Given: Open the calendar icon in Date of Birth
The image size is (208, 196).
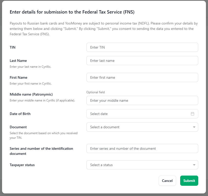Looking at the screenshot, I should (x=192, y=114).
